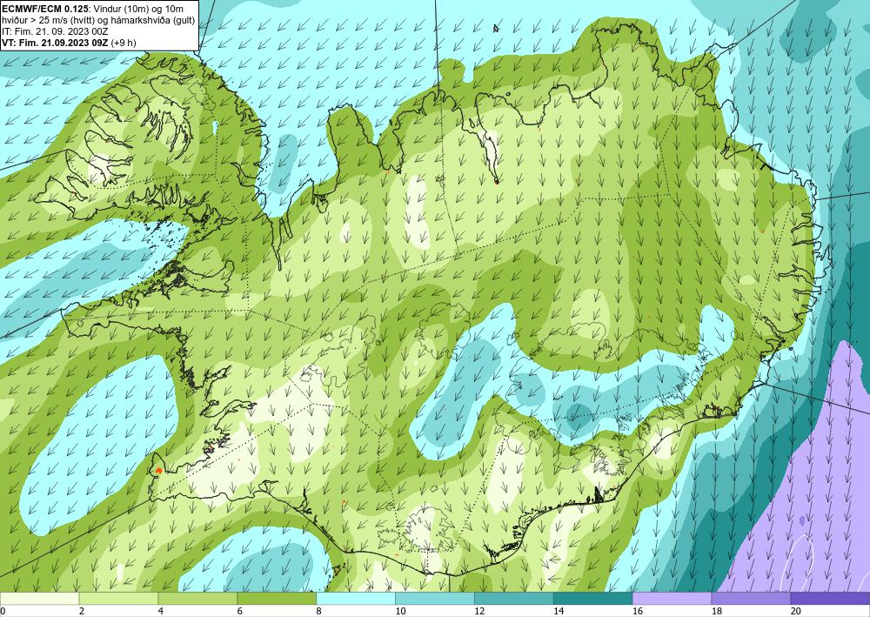The width and height of the screenshot is (870, 617).
Task: Click the 'hviður > 25 m/s (hvítt)' text line
Action: (x=48, y=20)
